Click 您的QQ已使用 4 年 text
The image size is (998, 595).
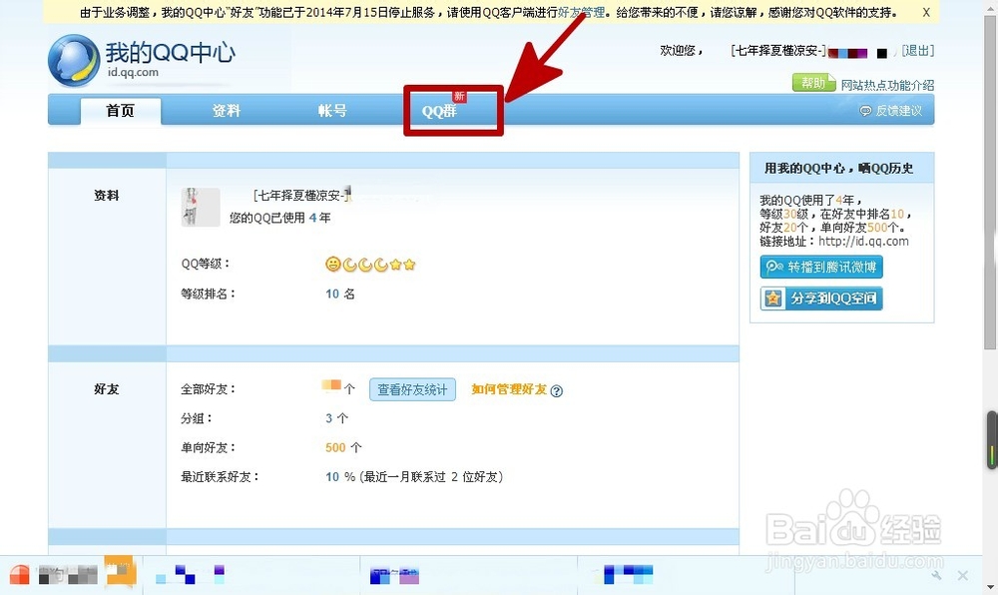(x=280, y=218)
